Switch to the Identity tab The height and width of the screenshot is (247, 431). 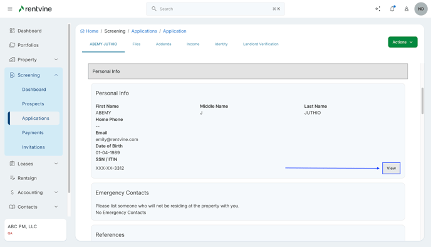tap(221, 45)
